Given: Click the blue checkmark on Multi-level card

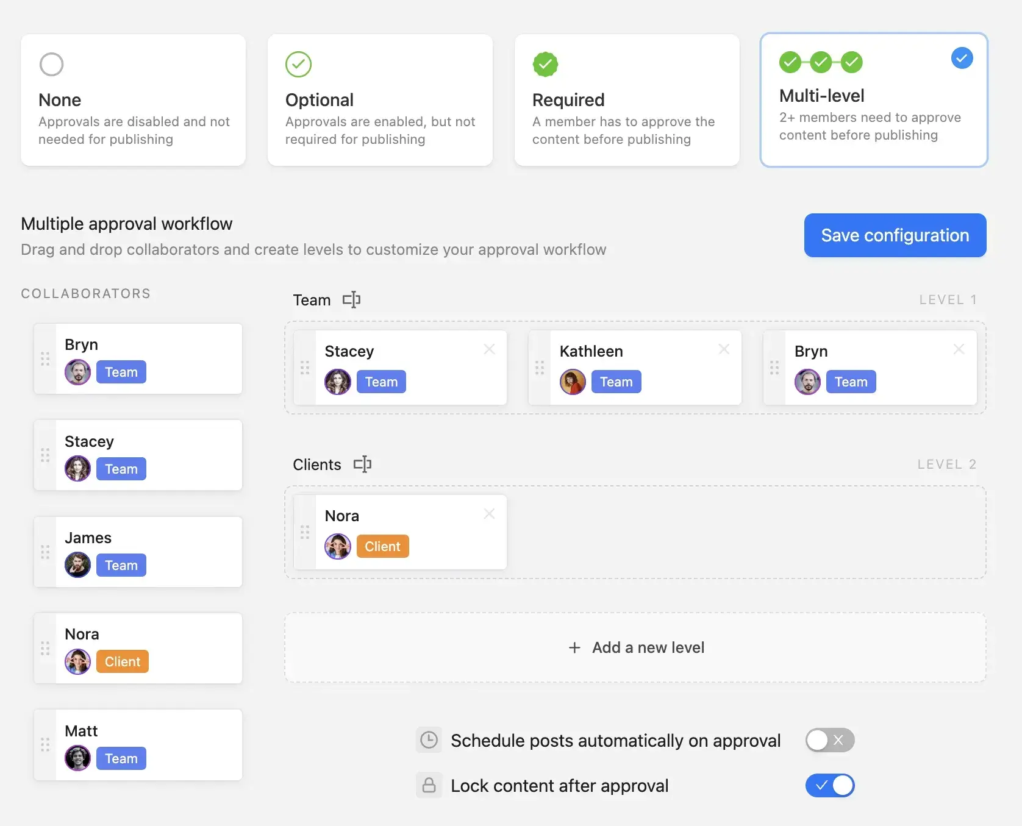Looking at the screenshot, I should (x=962, y=58).
